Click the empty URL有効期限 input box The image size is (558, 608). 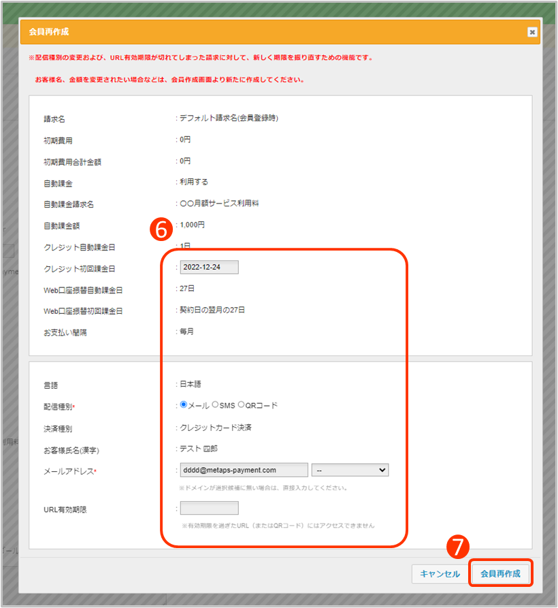tap(209, 508)
